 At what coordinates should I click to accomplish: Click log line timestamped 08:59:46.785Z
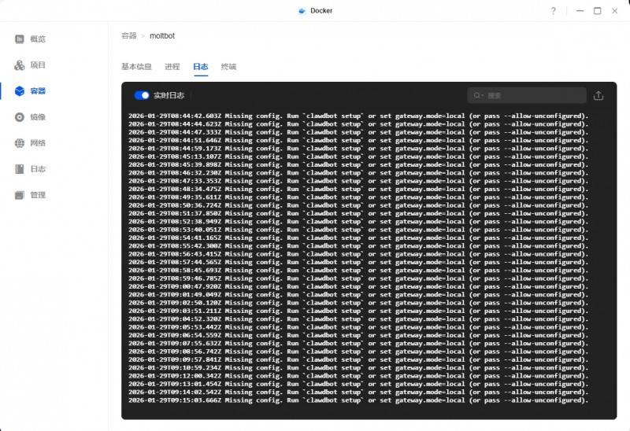[358, 278]
